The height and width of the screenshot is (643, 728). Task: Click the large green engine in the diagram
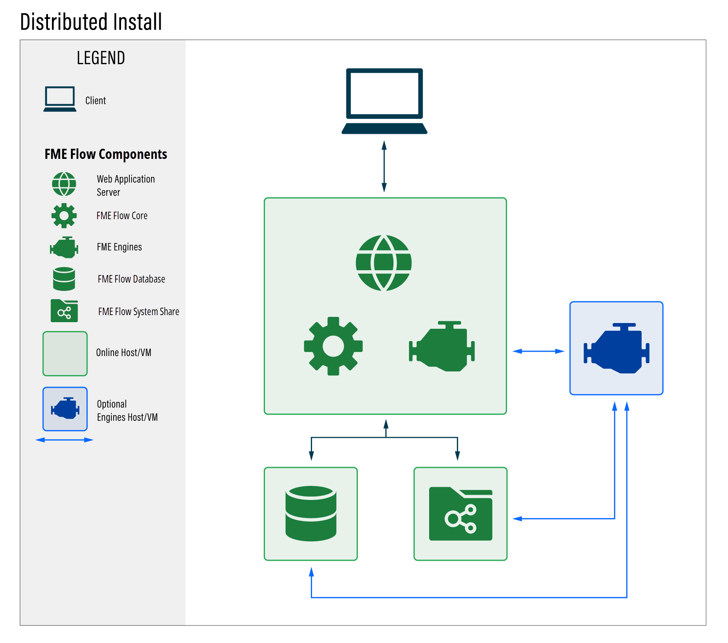442,346
